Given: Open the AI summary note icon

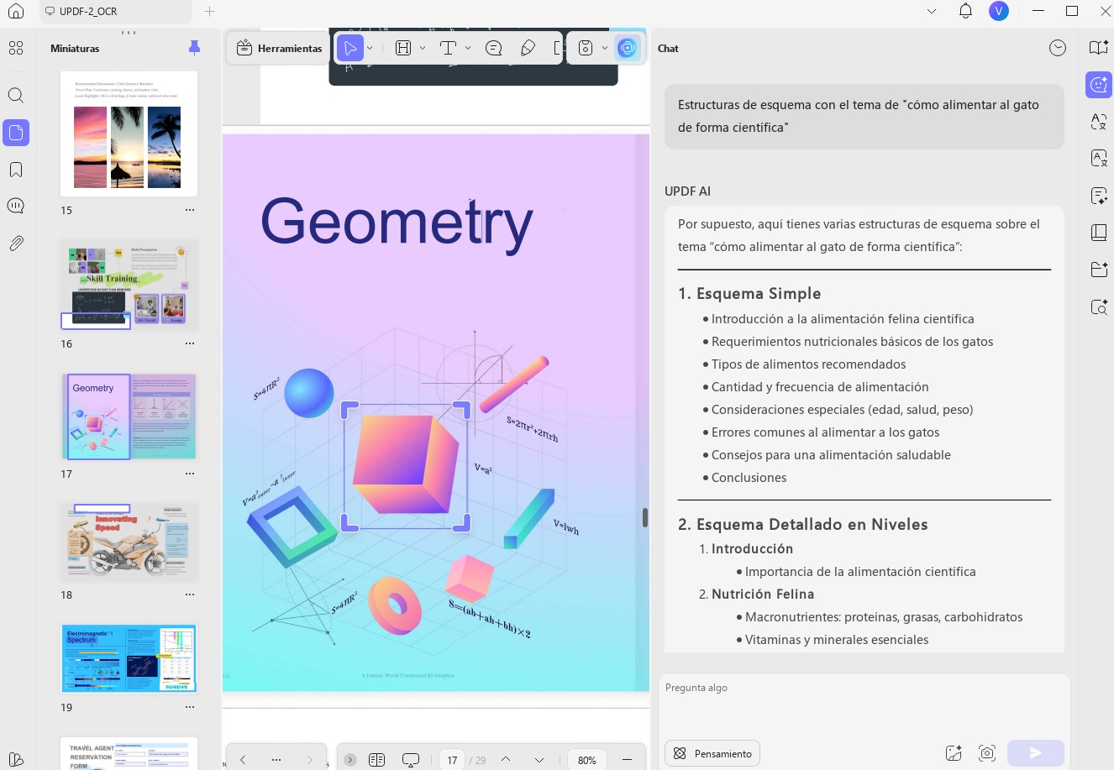Looking at the screenshot, I should [x=1099, y=196].
